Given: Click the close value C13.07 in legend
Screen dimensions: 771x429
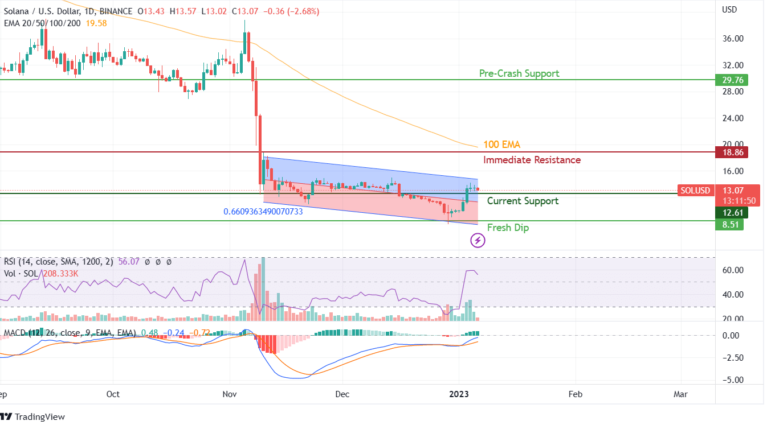Looking at the screenshot, I should pyautogui.click(x=246, y=11).
